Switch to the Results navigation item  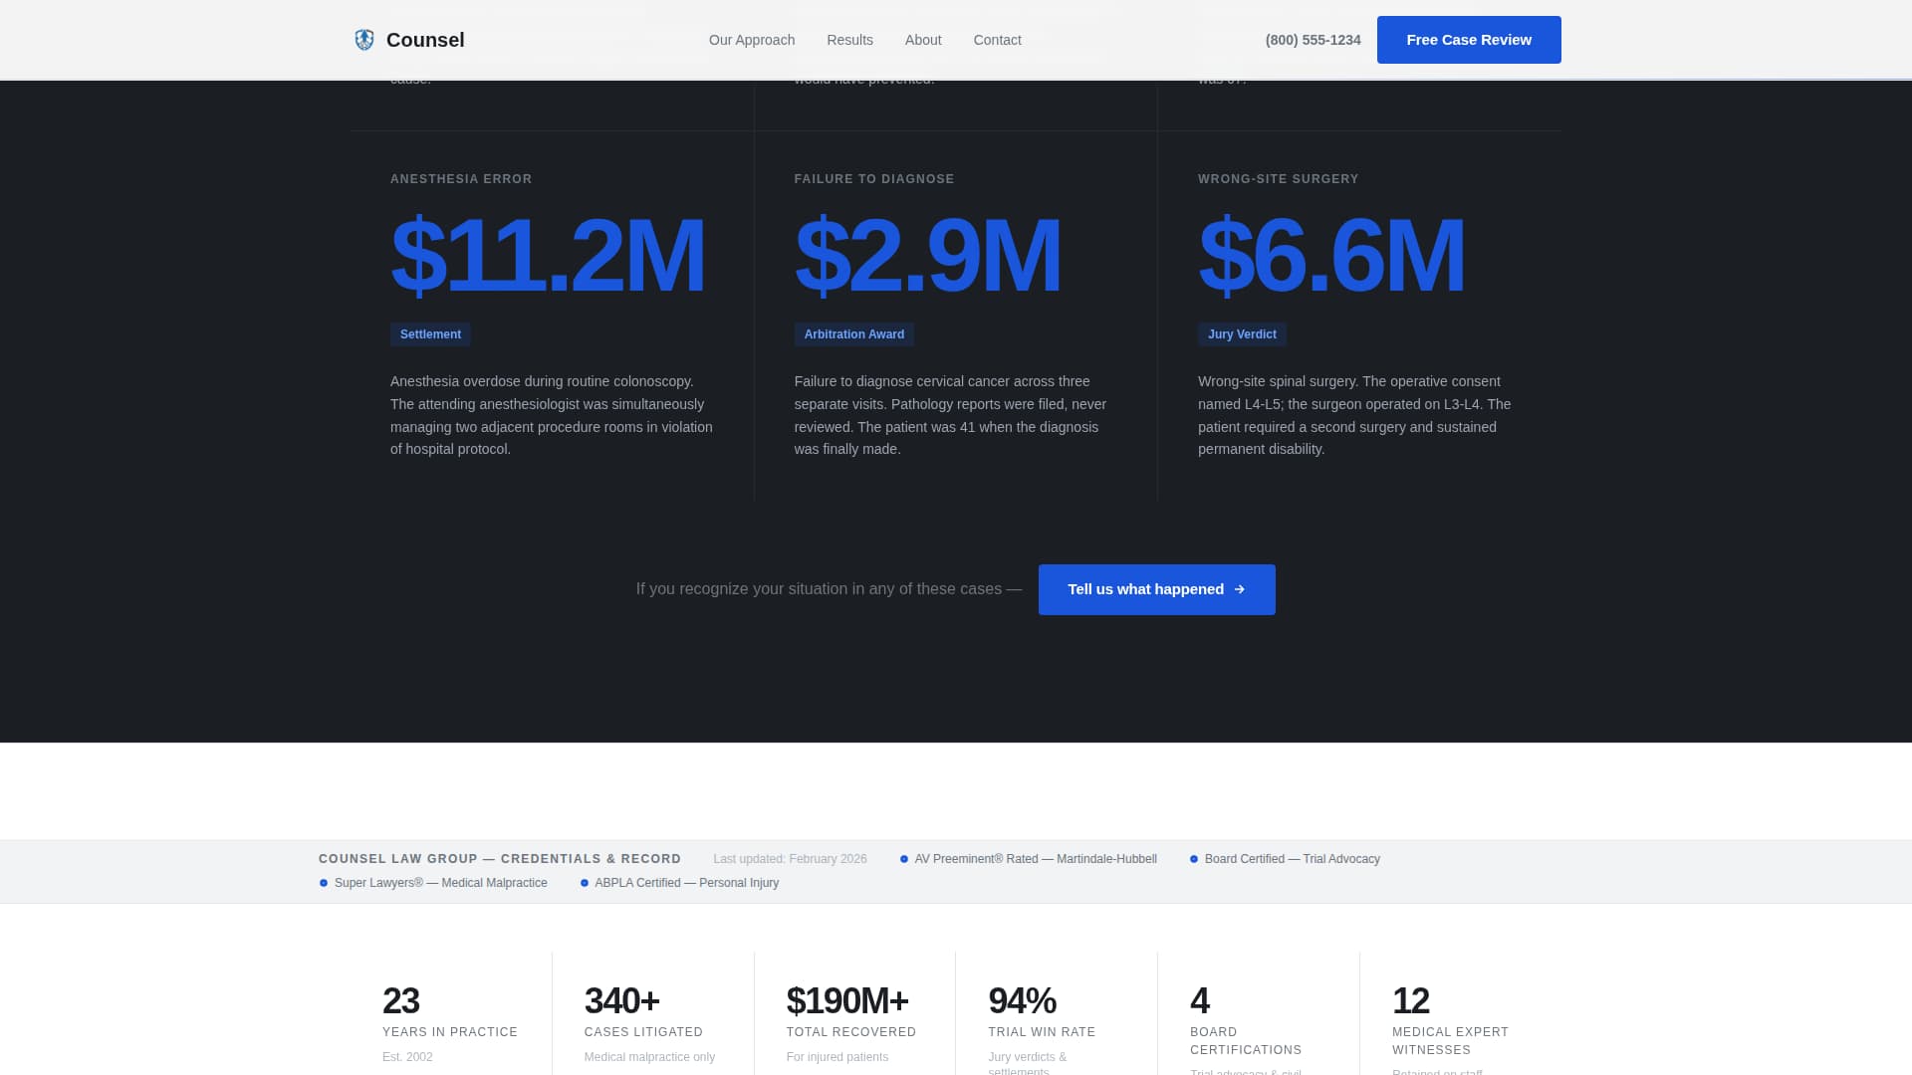pyautogui.click(x=848, y=40)
